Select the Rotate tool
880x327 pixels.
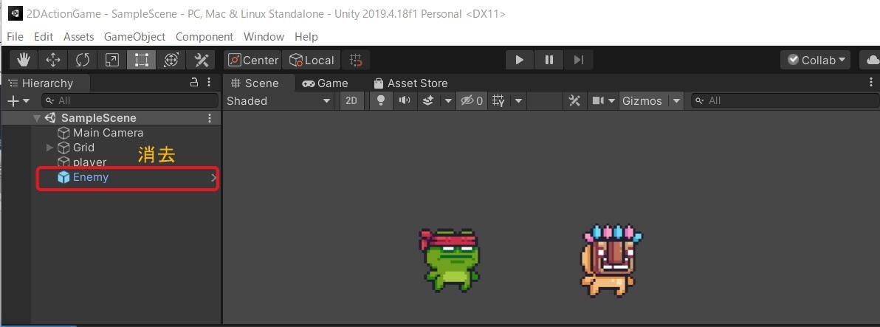[83, 60]
